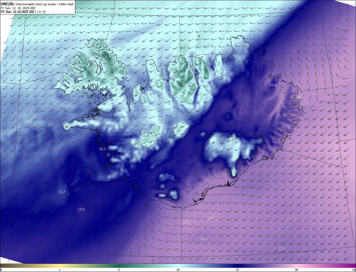Click the UWC/IG map title text
The width and height of the screenshot is (356, 272).
click(37, 4)
